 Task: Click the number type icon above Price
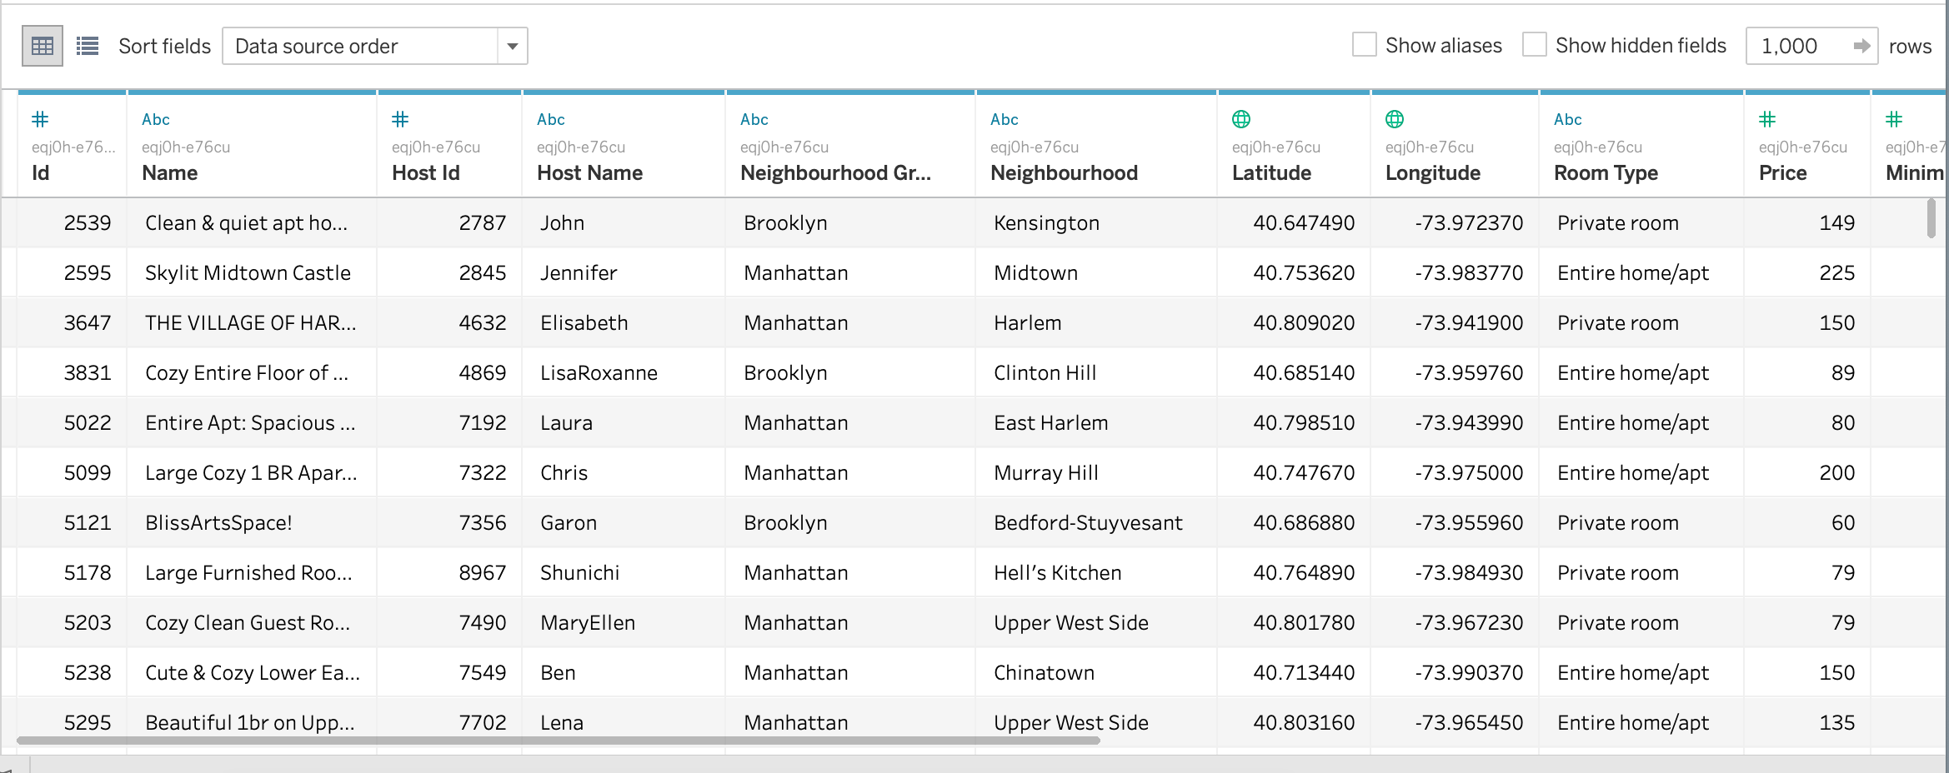pos(1767,119)
